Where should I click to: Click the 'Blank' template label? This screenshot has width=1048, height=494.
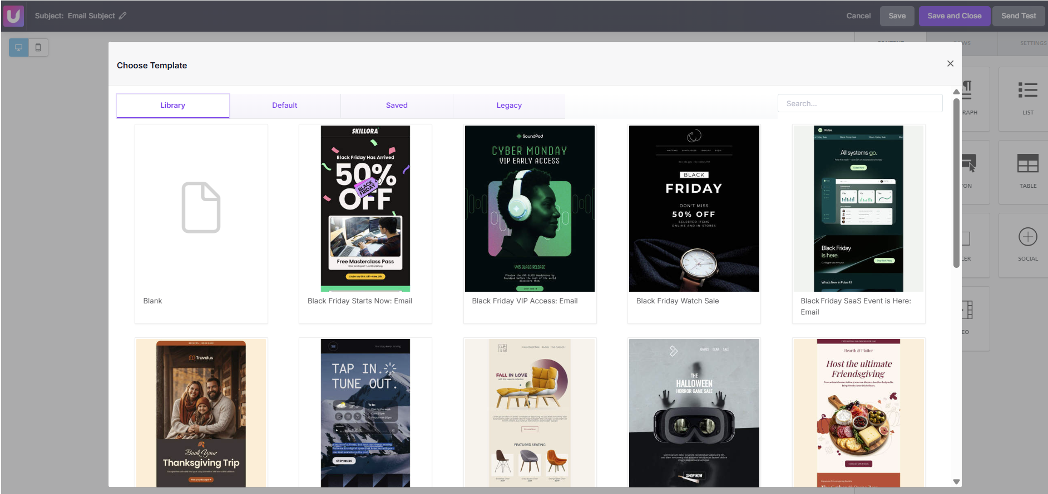pos(152,301)
